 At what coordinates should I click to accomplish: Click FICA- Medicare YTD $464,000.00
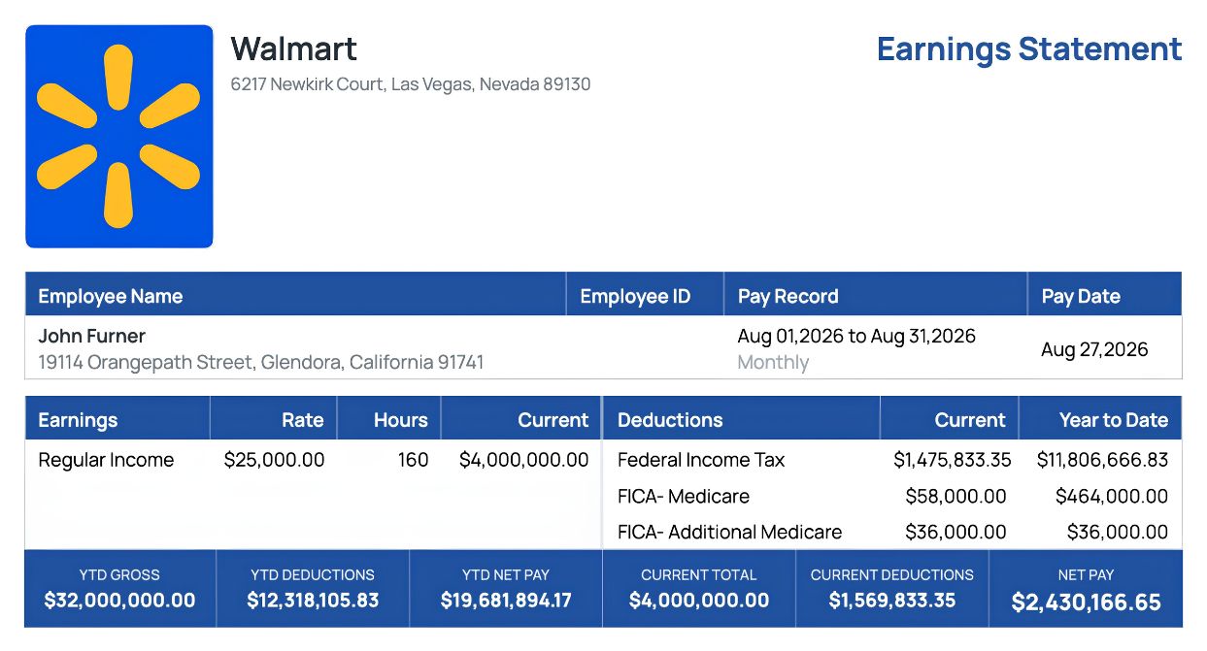point(1112,496)
